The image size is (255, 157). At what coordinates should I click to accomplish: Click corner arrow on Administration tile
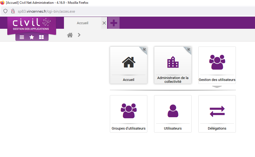click(x=189, y=49)
